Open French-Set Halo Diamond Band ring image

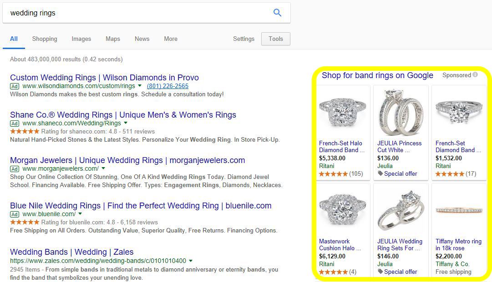[343, 112]
